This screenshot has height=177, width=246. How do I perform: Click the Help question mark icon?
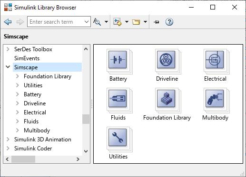click(169, 22)
